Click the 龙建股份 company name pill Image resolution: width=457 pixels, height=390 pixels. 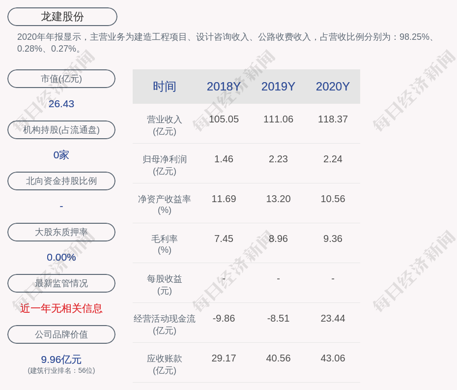click(x=62, y=17)
